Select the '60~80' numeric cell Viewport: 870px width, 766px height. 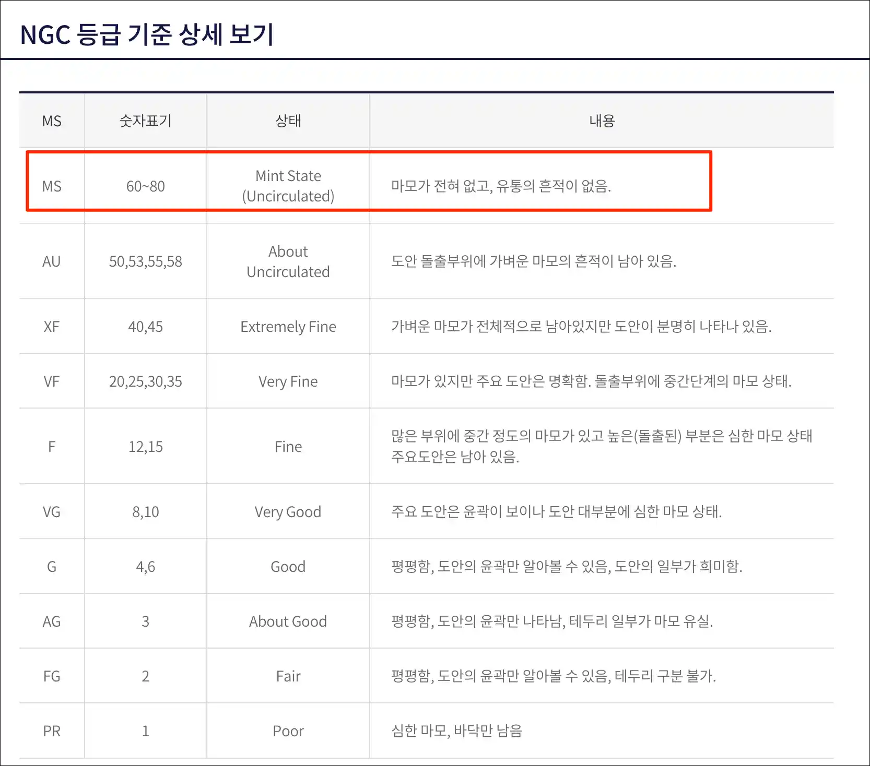click(146, 186)
